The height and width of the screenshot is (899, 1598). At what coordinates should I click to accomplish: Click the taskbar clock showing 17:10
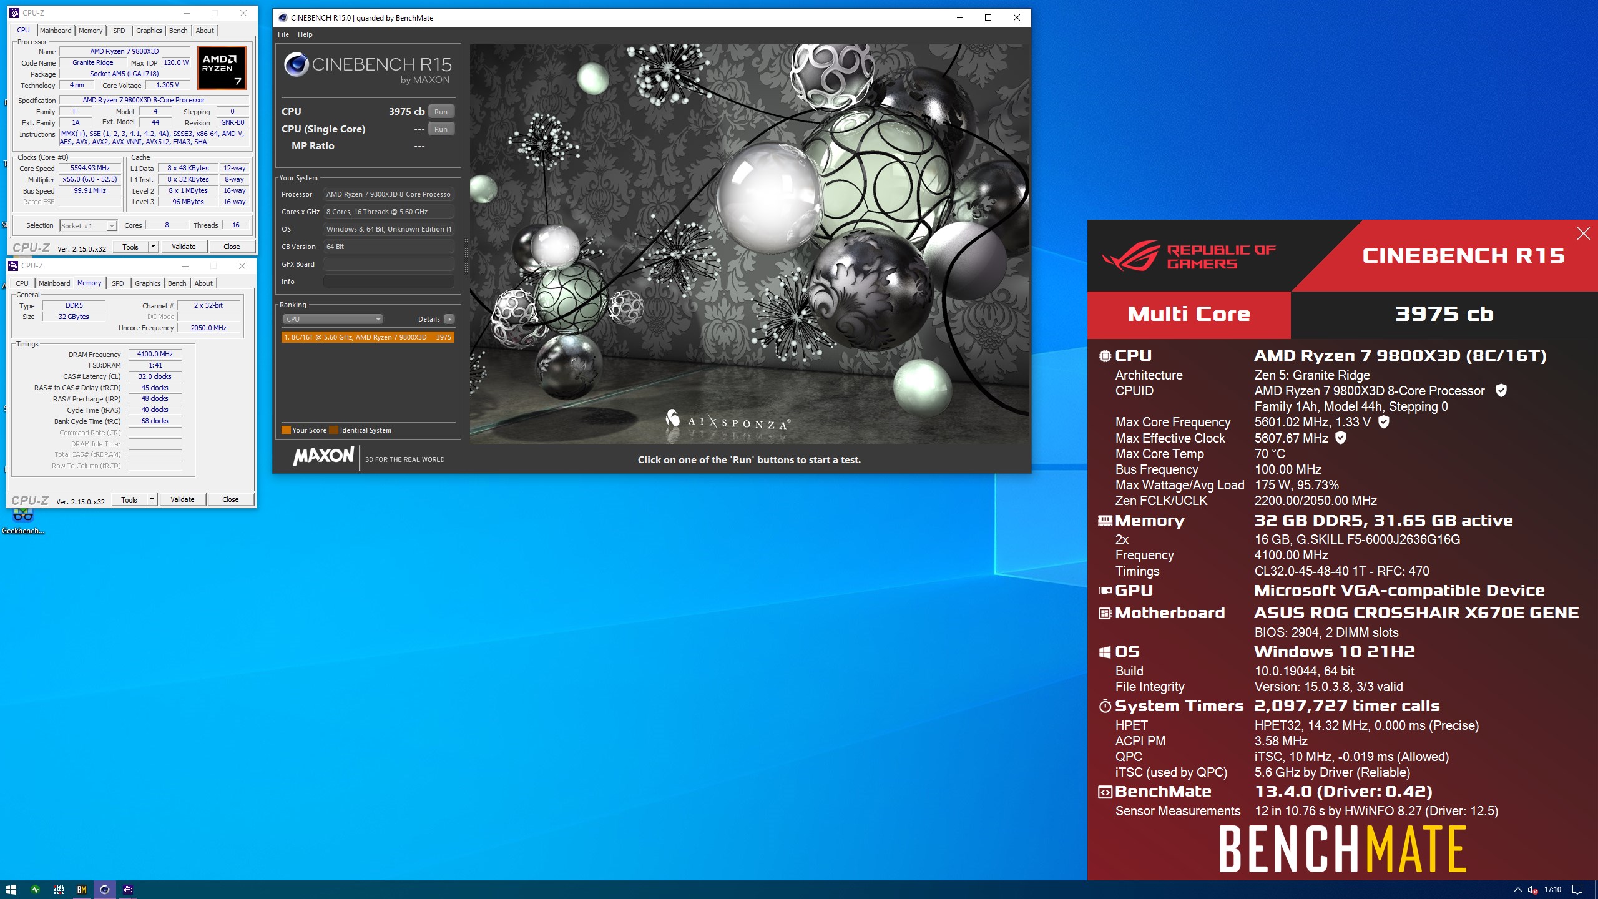[x=1552, y=890]
